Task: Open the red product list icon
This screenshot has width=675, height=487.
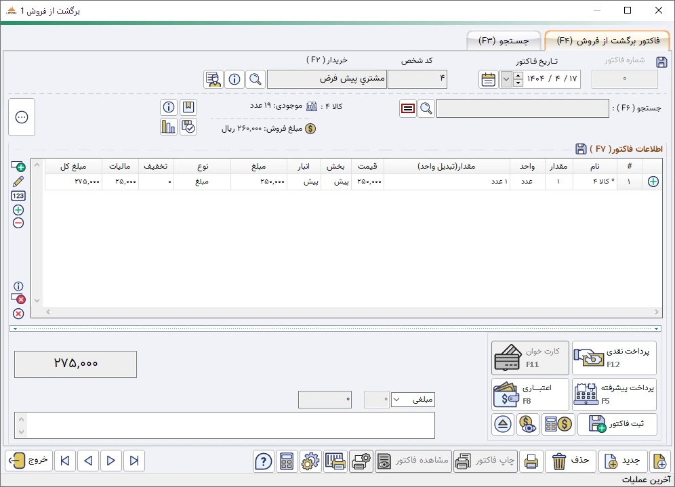Action: tap(408, 108)
